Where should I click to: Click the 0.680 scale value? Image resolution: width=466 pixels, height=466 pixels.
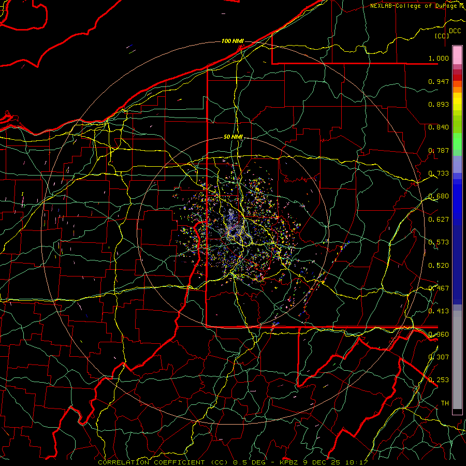[439, 196]
